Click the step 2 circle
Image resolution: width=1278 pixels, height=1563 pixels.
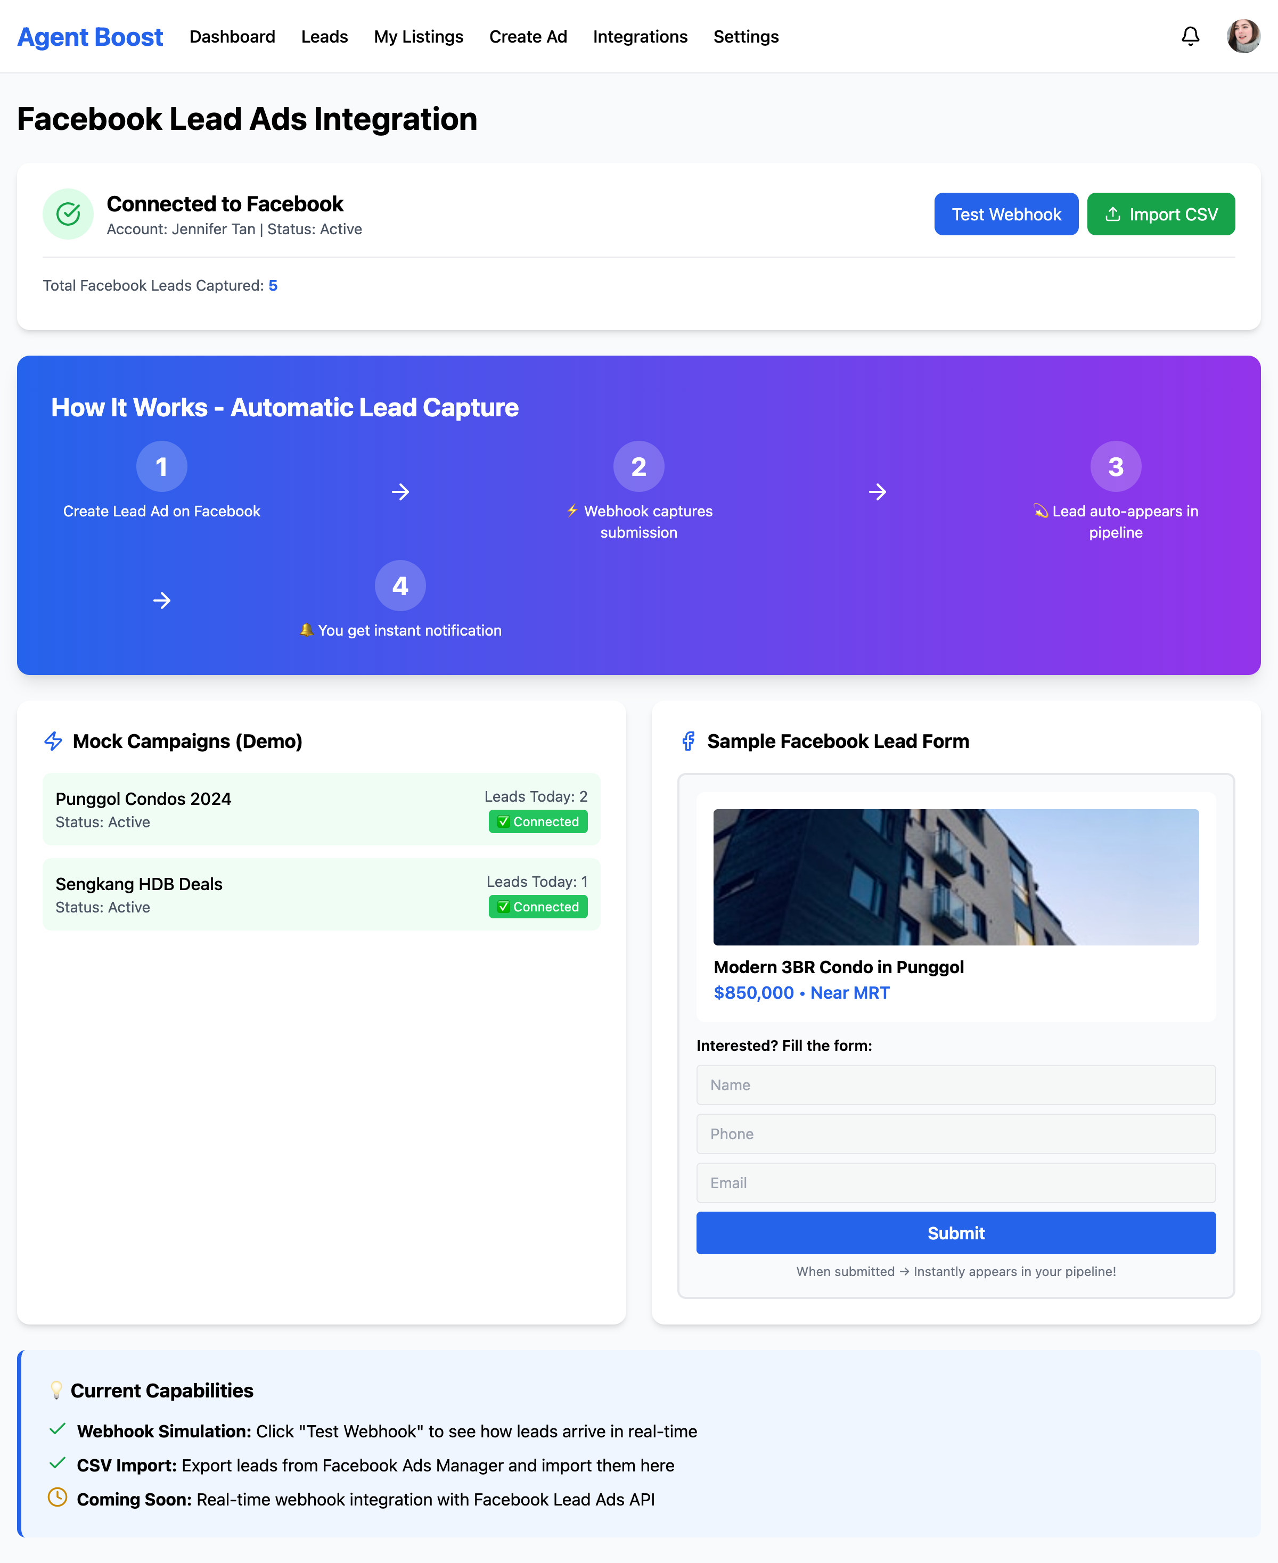[x=638, y=466]
